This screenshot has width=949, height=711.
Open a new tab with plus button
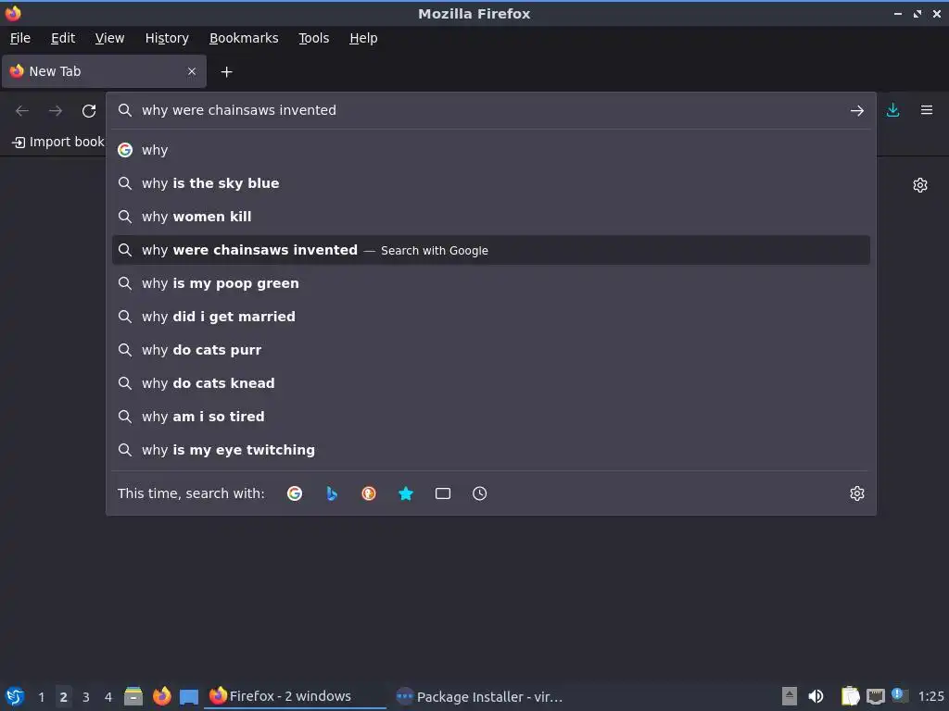tap(226, 72)
